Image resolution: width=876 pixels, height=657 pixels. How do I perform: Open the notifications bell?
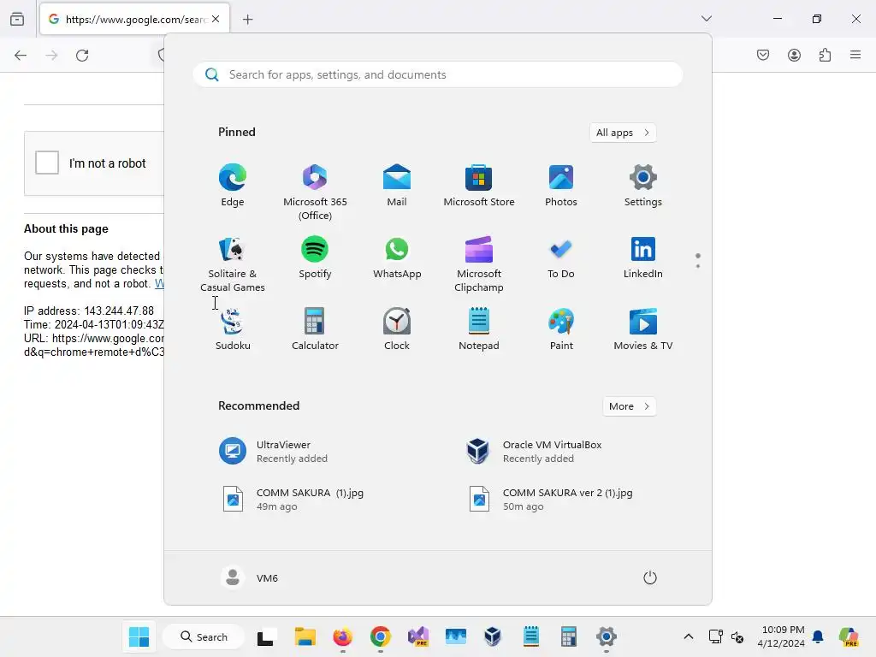point(817,636)
